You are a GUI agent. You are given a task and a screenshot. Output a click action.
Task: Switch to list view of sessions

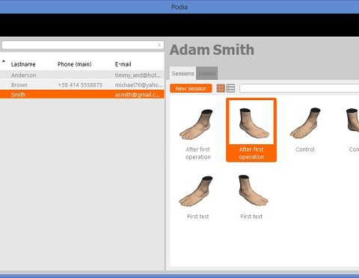230,88
